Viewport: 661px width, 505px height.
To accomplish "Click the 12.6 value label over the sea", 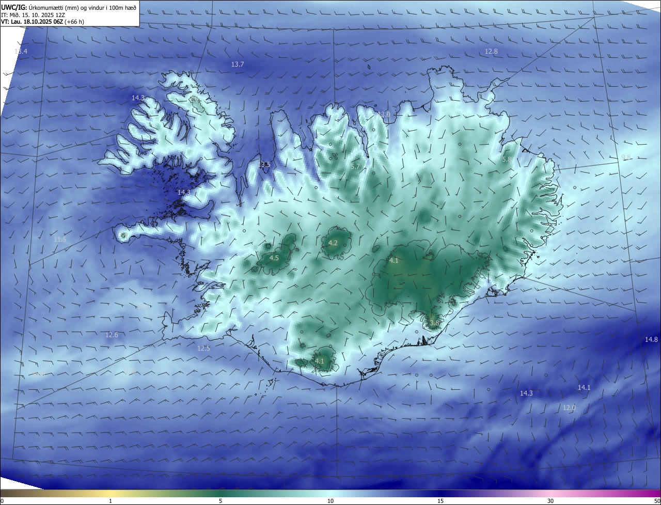I will coord(112,335).
